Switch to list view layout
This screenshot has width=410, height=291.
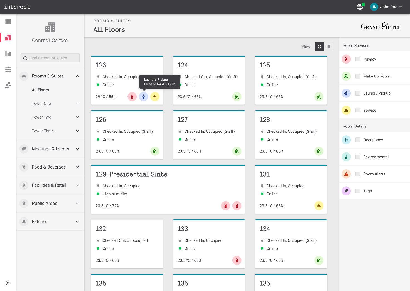click(x=328, y=47)
